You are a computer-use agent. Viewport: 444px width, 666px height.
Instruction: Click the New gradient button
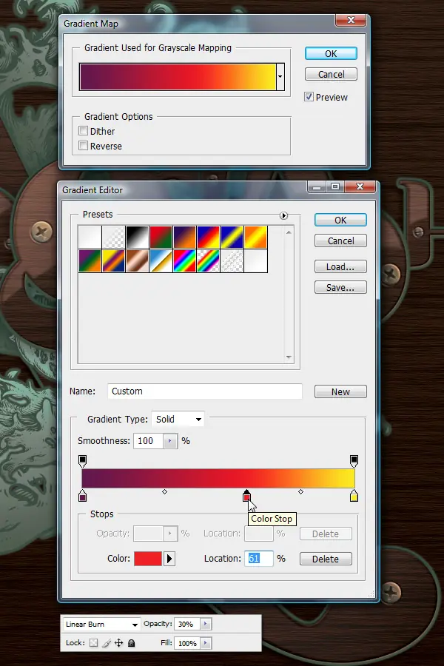[x=340, y=391]
